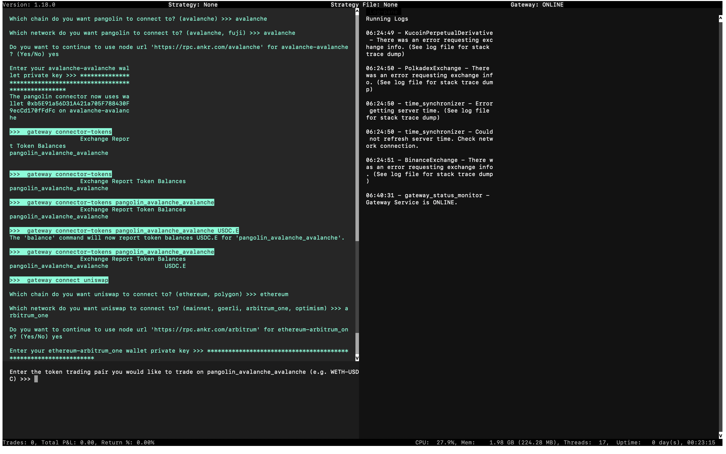Select the gateway connect uniswap command entry

point(59,280)
